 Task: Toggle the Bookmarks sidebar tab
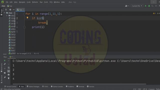1,67
